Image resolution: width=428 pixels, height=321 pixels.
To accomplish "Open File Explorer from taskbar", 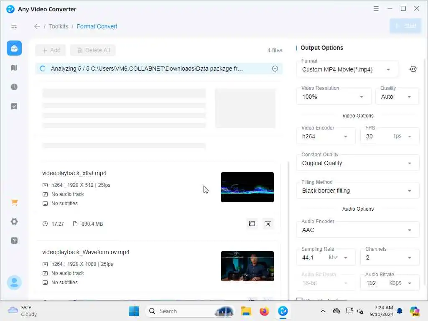I will point(246,311).
